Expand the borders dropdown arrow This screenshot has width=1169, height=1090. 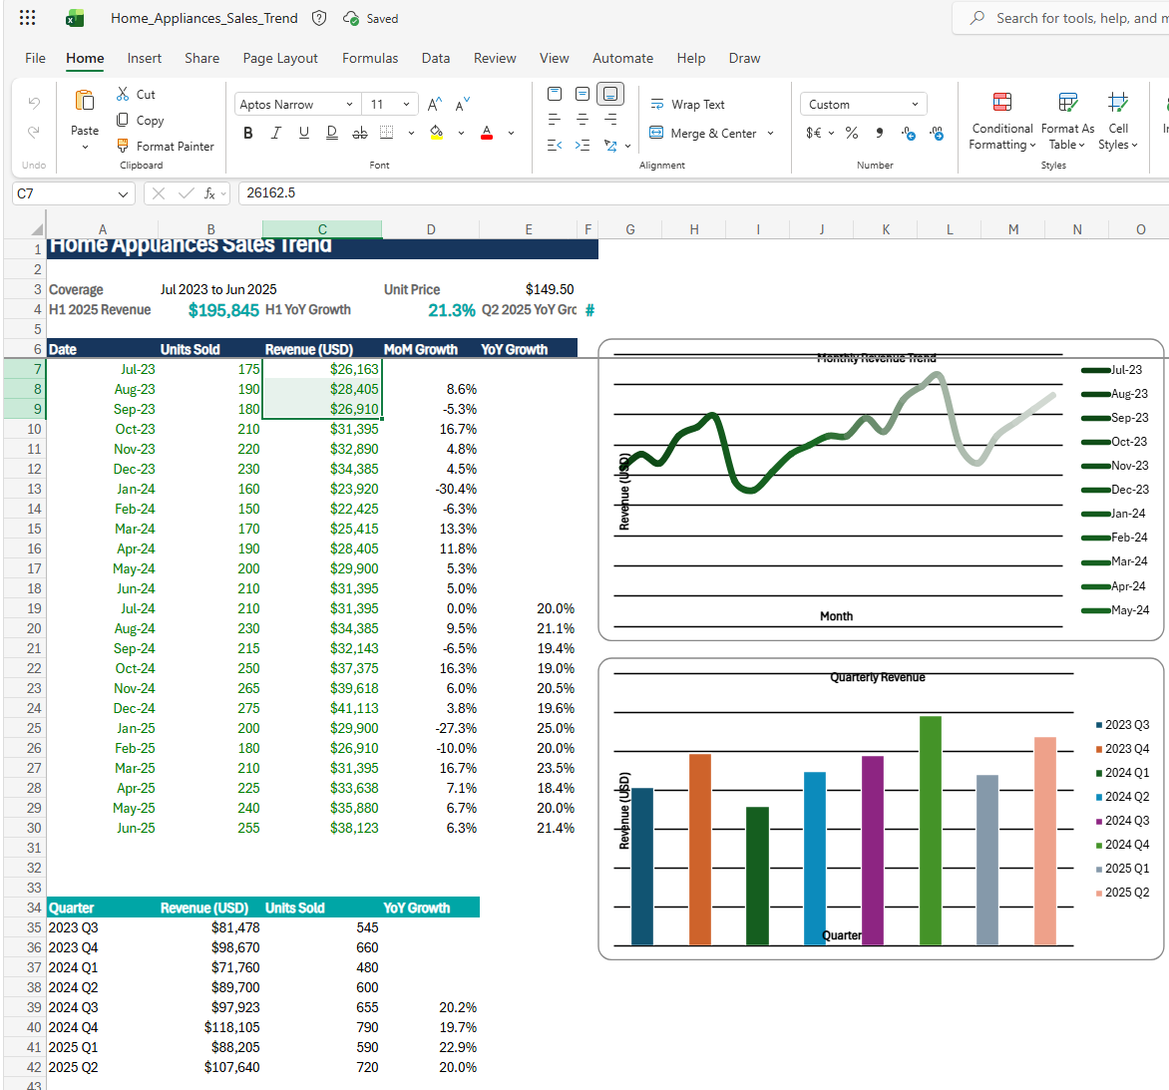411,133
